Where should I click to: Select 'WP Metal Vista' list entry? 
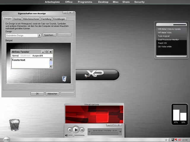tap(164, 33)
